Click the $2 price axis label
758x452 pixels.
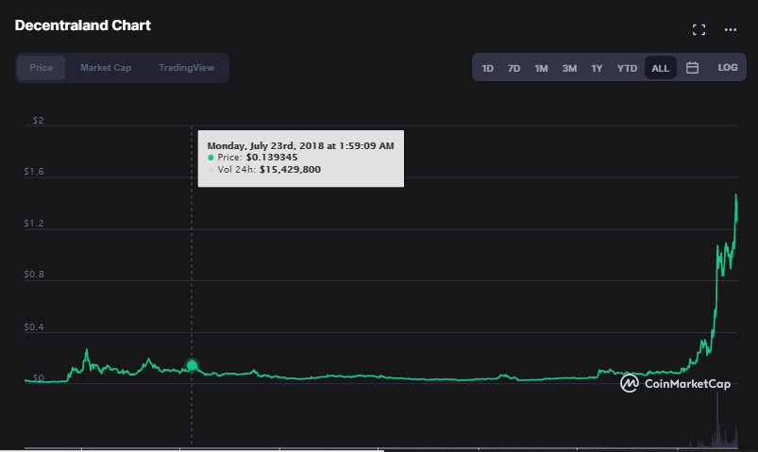38,121
